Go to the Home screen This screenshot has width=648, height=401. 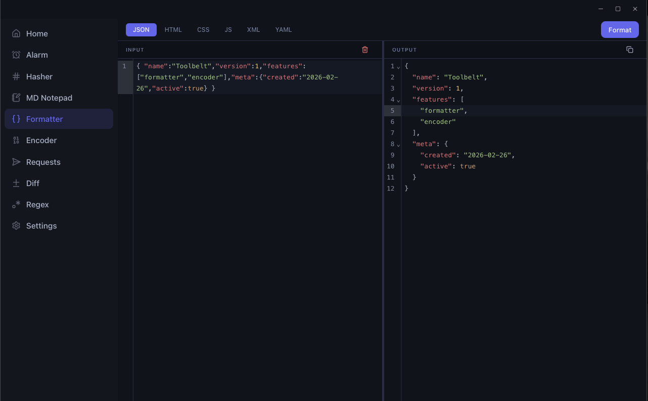coord(36,33)
